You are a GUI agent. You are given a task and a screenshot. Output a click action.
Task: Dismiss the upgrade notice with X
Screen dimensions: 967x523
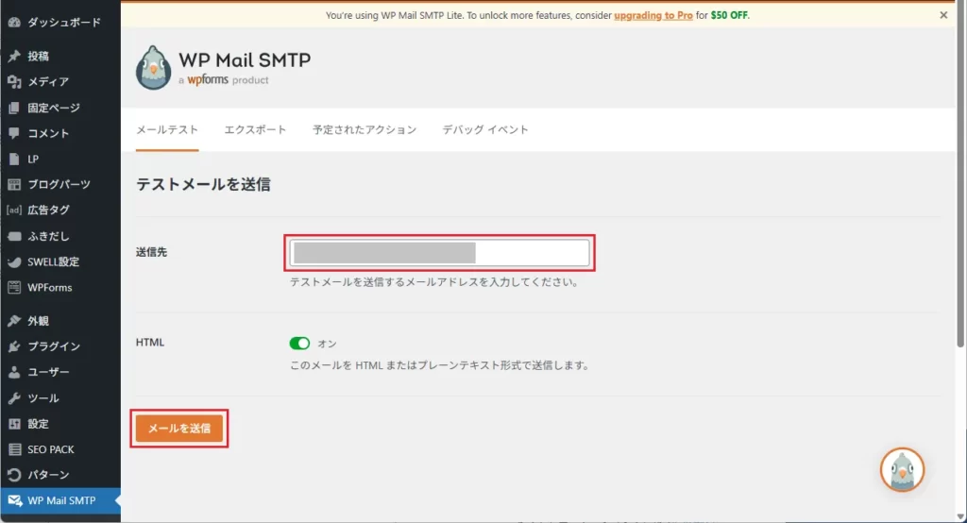943,15
